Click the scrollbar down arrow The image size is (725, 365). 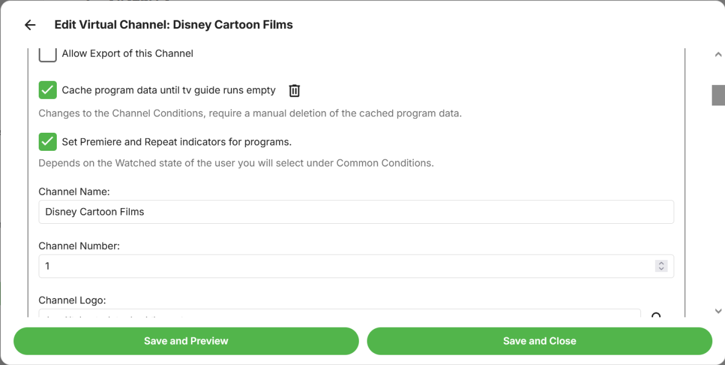pos(718,311)
